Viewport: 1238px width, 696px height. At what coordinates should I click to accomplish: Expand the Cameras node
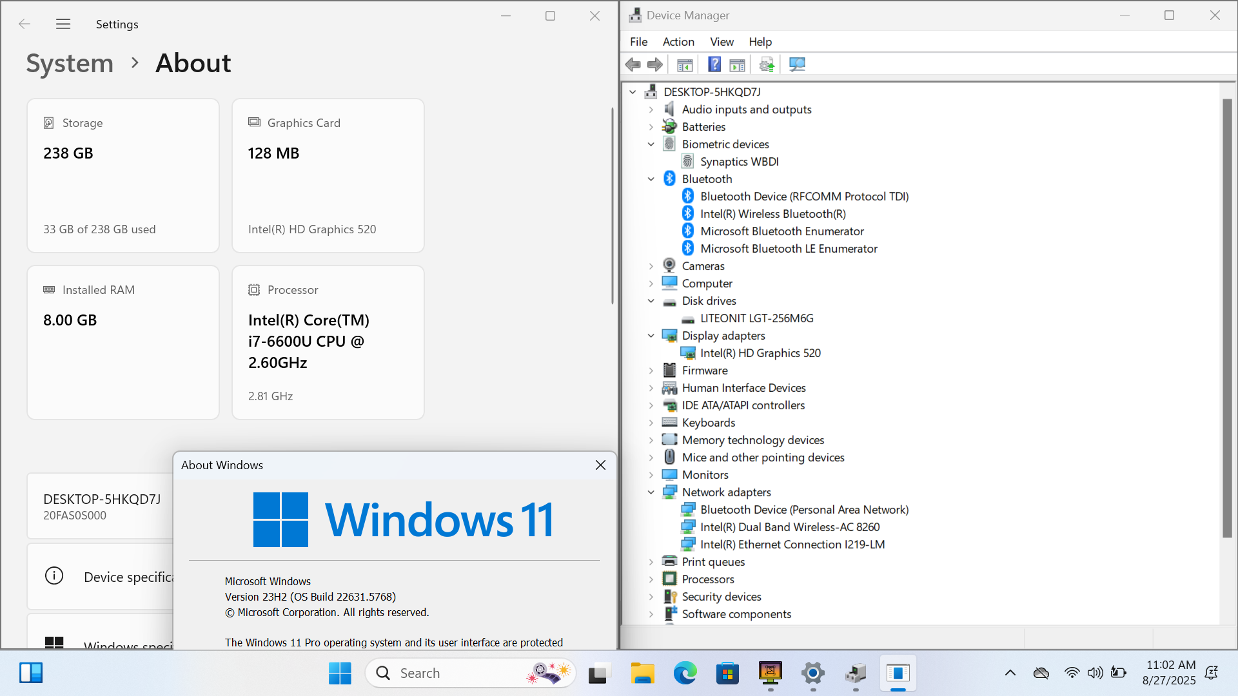651,266
